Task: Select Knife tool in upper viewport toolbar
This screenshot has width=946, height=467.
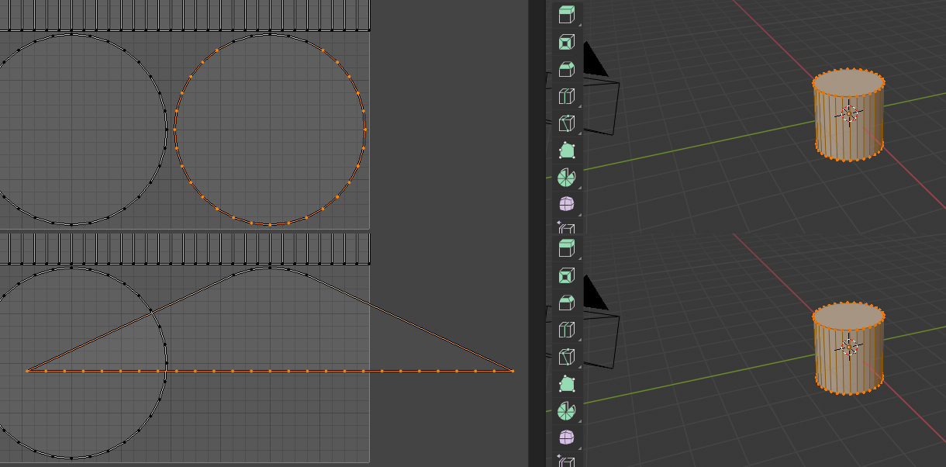Action: tap(567, 123)
